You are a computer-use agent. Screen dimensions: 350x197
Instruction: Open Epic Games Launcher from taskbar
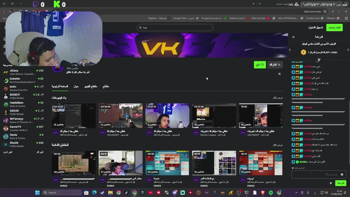[142, 193]
